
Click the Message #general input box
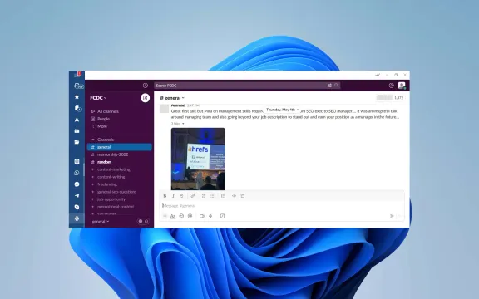pyautogui.click(x=282, y=206)
